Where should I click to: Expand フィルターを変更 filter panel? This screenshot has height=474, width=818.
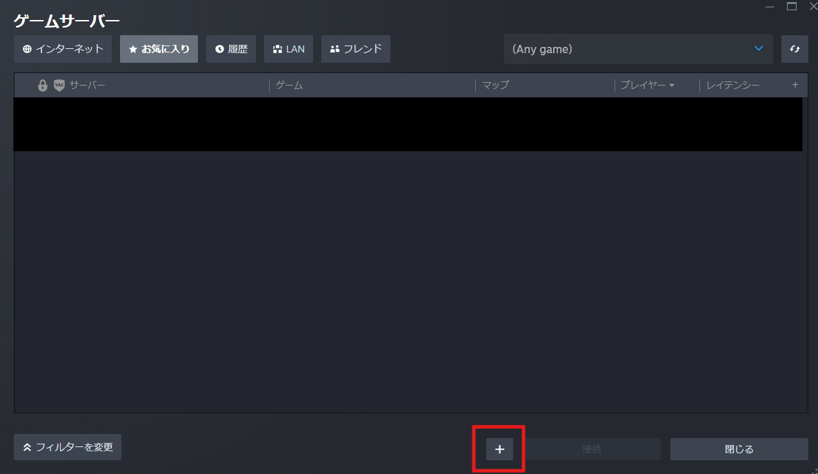(x=68, y=447)
